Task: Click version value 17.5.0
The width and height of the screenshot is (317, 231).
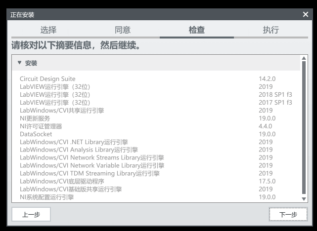Action: [x=267, y=181]
